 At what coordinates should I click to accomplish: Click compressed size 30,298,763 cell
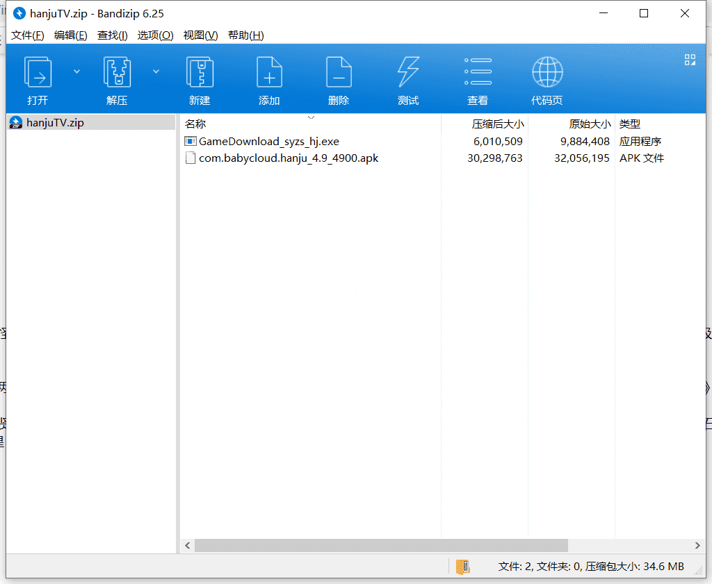[495, 158]
